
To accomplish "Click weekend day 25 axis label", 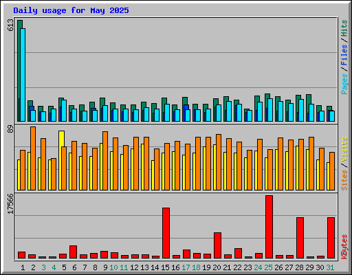I will click(x=268, y=267).
